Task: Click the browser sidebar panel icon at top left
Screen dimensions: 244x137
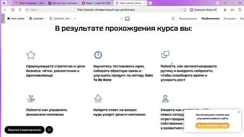Action: (x=4, y=3)
